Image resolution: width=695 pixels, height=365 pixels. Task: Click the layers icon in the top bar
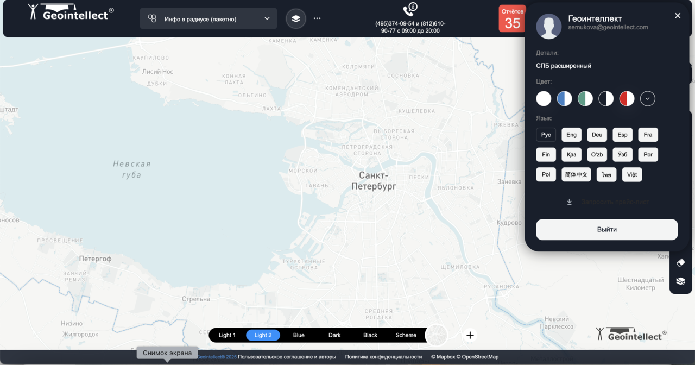tap(295, 18)
